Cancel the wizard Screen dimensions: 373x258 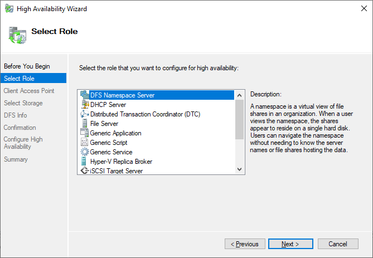338,244
